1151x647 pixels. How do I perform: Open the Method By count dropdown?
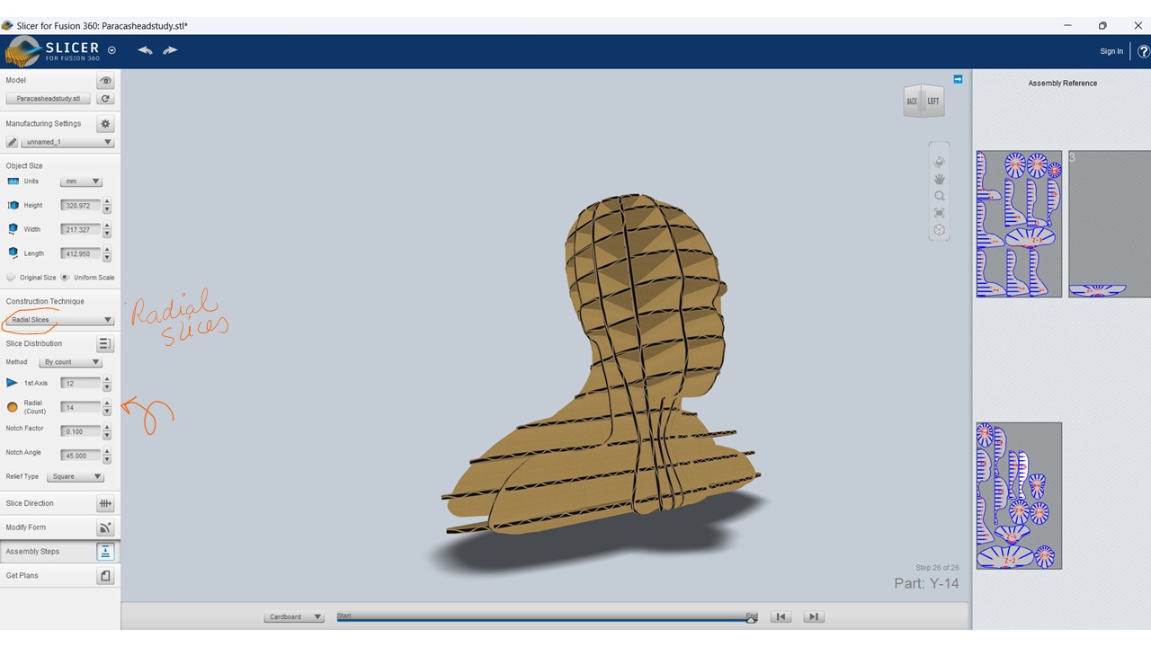click(x=71, y=362)
